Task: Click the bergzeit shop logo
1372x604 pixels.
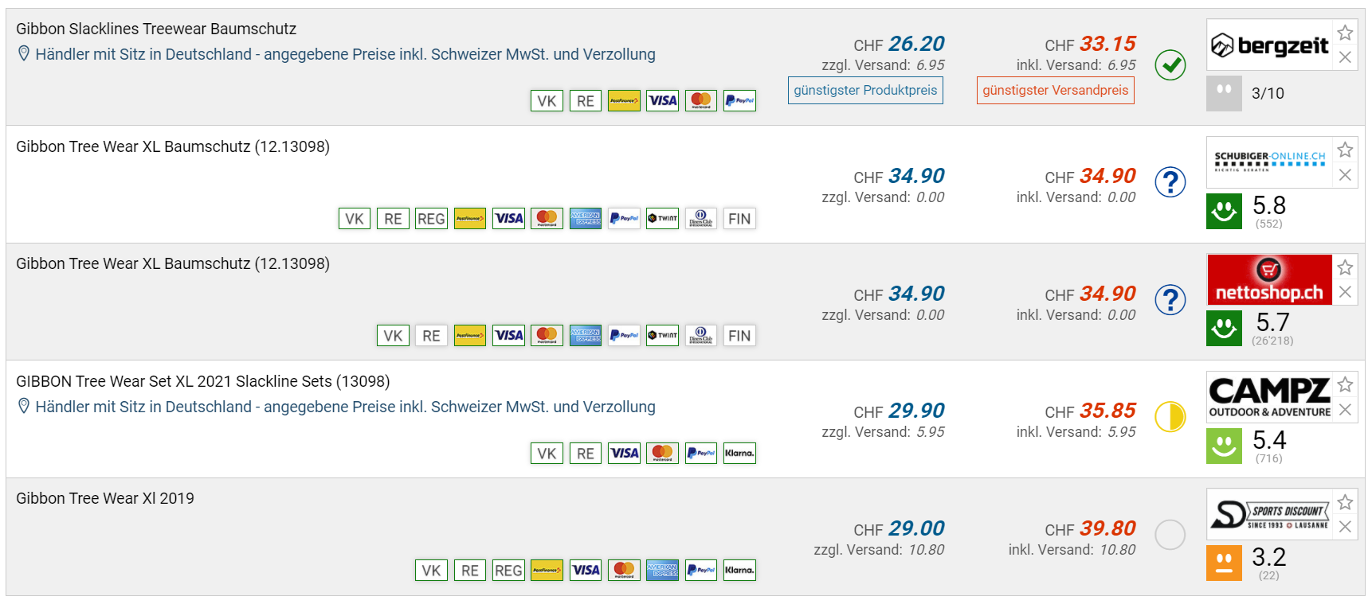Action: (1269, 45)
